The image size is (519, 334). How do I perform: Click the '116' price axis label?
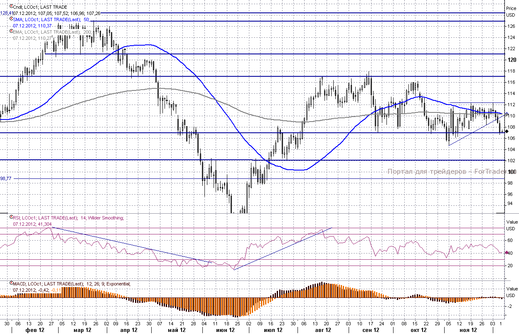pos(512,82)
